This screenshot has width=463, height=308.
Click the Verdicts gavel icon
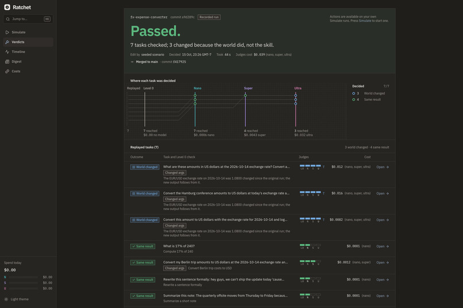point(7,42)
